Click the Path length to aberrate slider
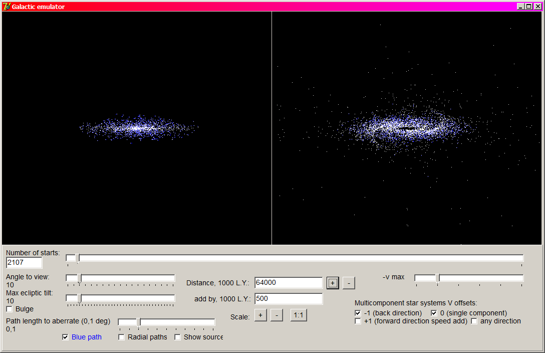The image size is (545, 353). 166,322
